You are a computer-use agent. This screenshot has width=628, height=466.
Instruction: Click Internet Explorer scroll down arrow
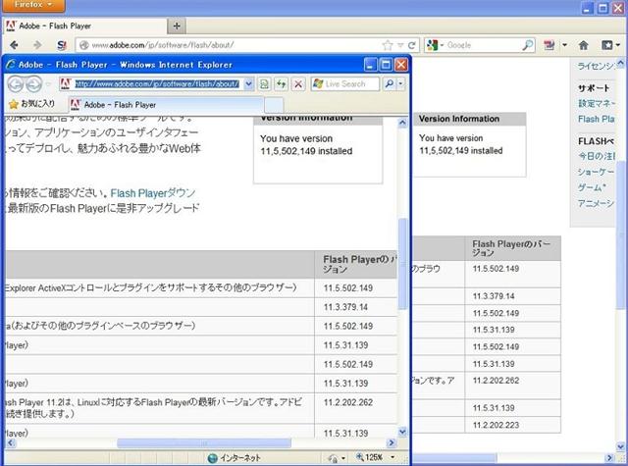(402, 432)
